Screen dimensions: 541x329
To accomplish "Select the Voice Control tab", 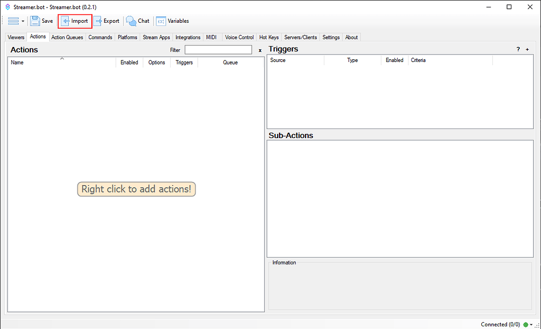I will click(x=239, y=37).
